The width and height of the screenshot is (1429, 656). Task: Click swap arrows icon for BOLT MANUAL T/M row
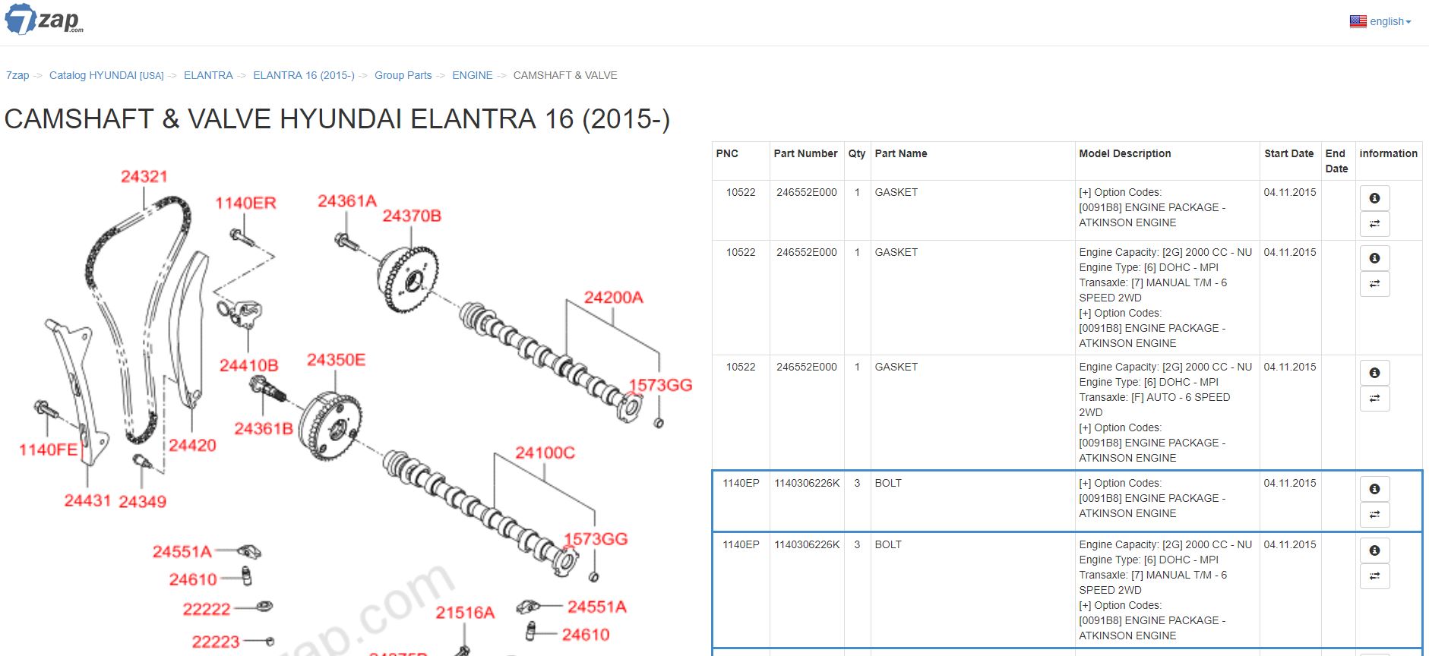(x=1374, y=576)
